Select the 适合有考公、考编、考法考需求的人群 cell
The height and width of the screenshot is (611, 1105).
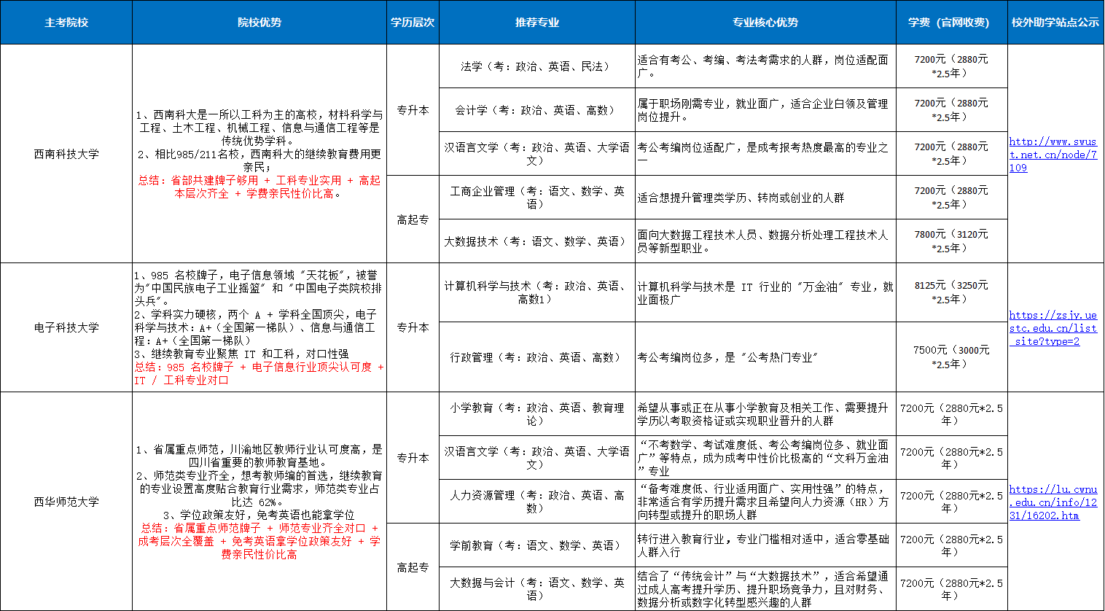765,66
